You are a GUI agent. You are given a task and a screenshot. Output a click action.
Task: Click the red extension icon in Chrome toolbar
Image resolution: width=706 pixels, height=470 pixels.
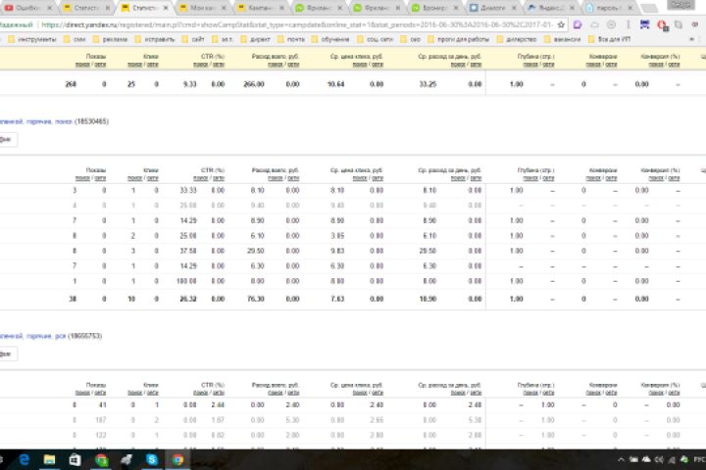662,25
